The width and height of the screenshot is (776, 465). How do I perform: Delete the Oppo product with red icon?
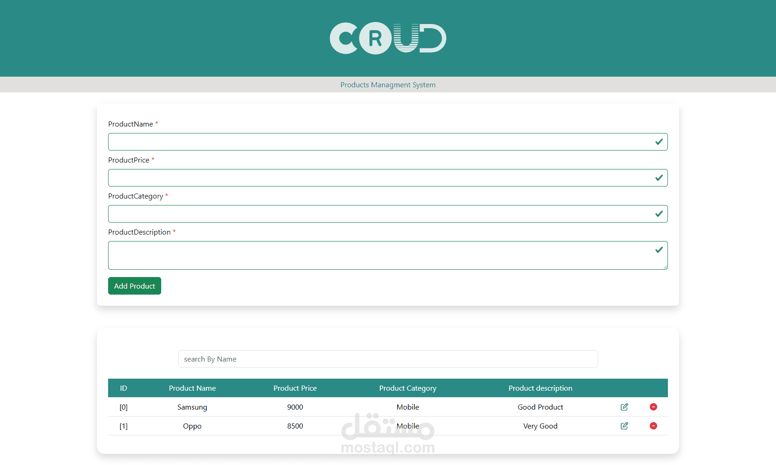[x=653, y=426]
